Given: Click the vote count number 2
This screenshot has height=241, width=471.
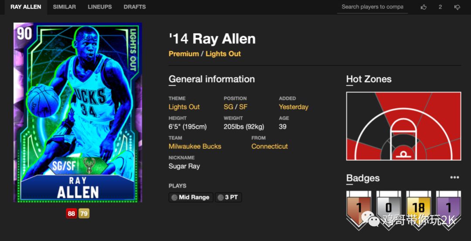Looking at the screenshot, I should pyautogui.click(x=440, y=7).
